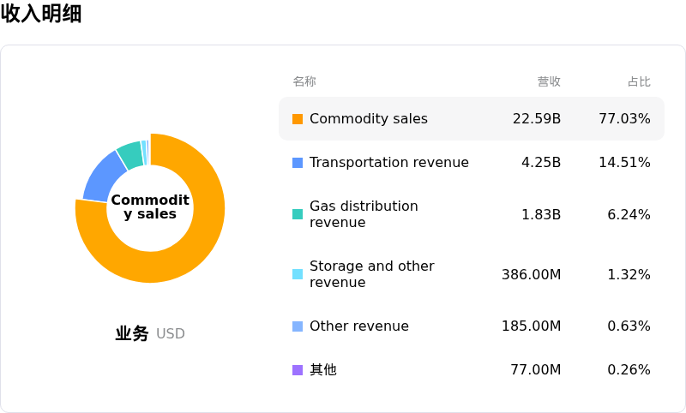Click the 22.59B revenue value
The image size is (686, 413).
pyautogui.click(x=537, y=119)
